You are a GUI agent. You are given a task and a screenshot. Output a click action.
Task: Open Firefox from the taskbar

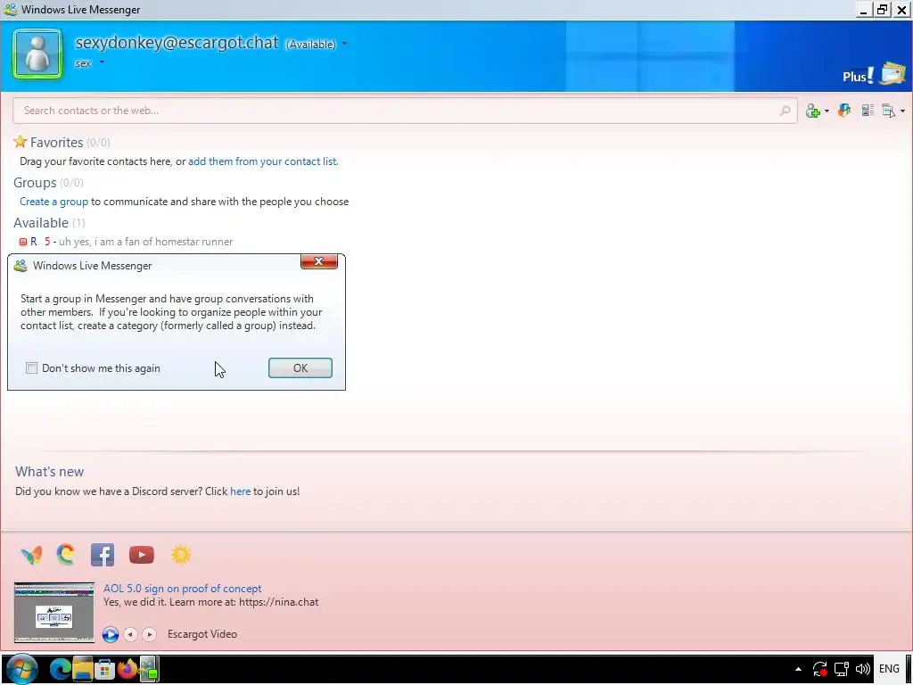(127, 669)
